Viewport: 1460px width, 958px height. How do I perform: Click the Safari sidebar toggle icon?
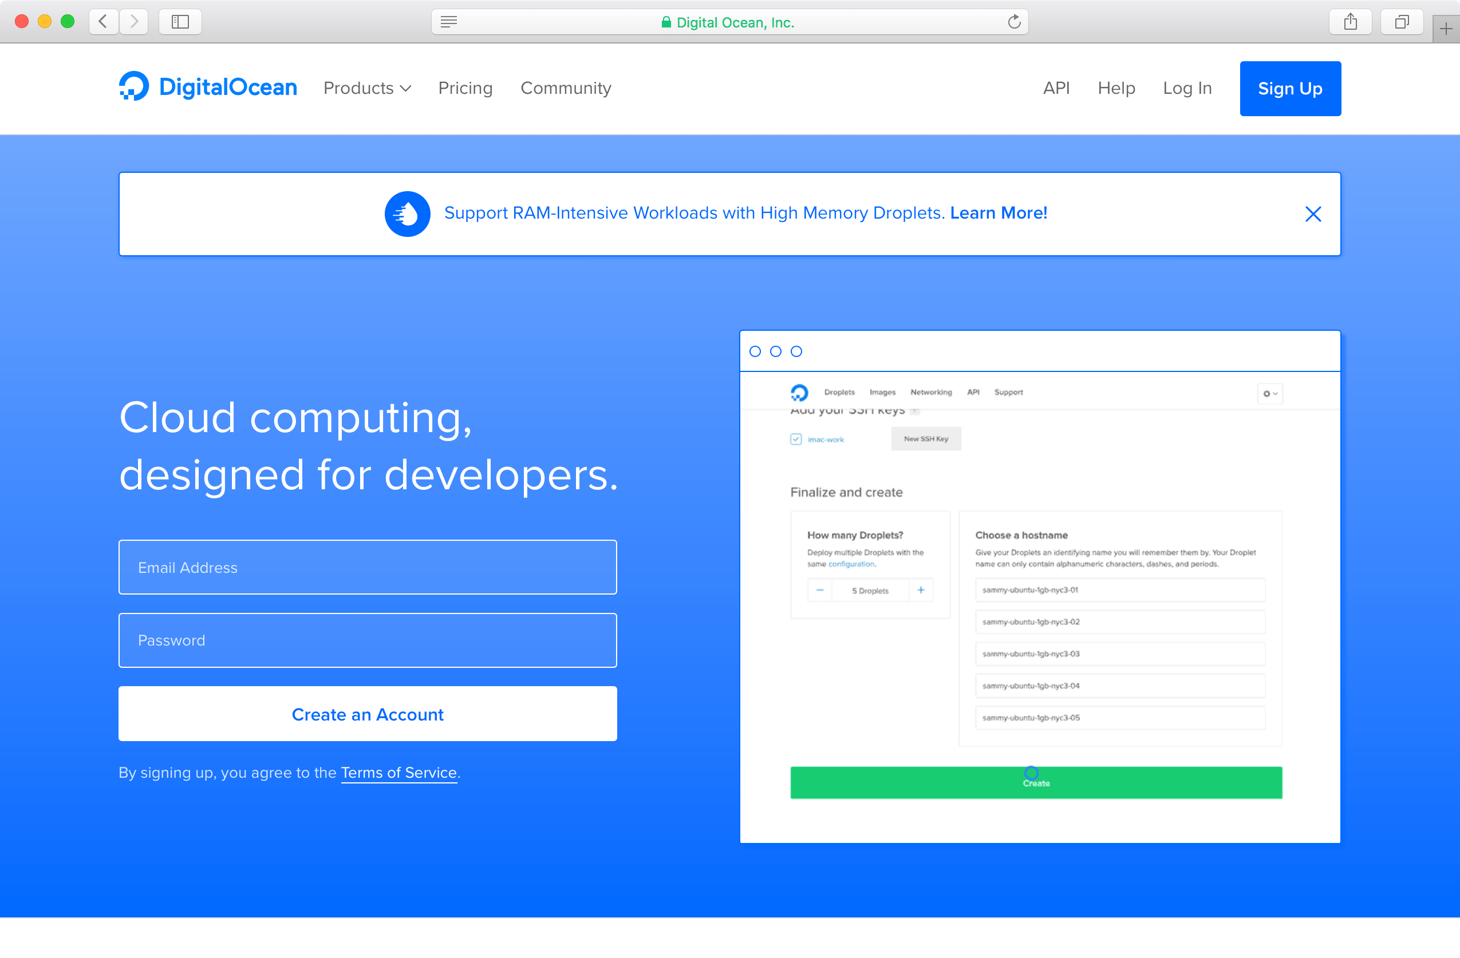(x=180, y=22)
